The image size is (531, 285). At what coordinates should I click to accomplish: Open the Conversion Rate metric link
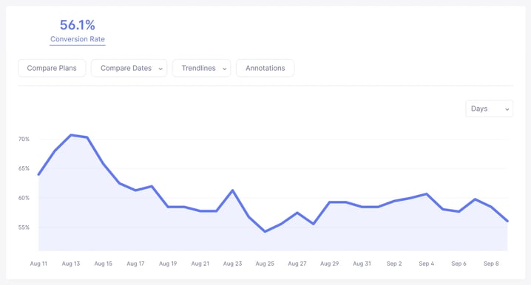pos(78,39)
